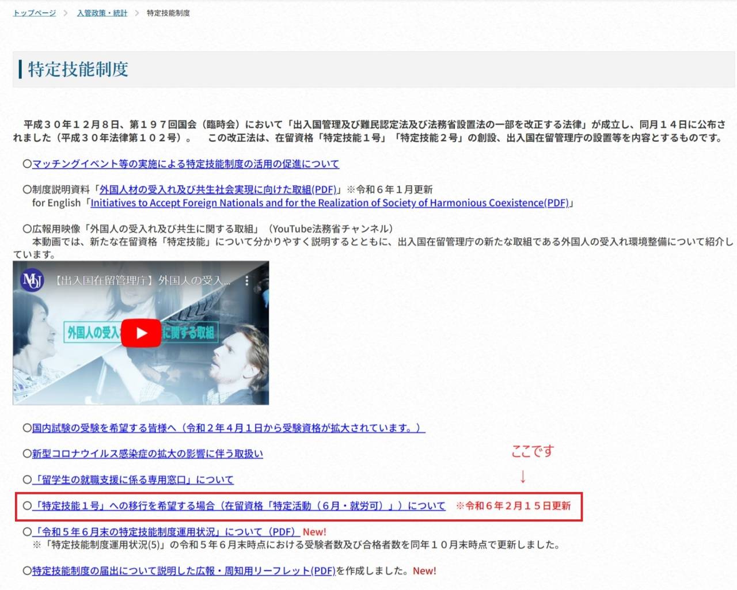Click 特定技能制度 breadcrumb current page text
This screenshot has width=737, height=590.
tap(168, 13)
